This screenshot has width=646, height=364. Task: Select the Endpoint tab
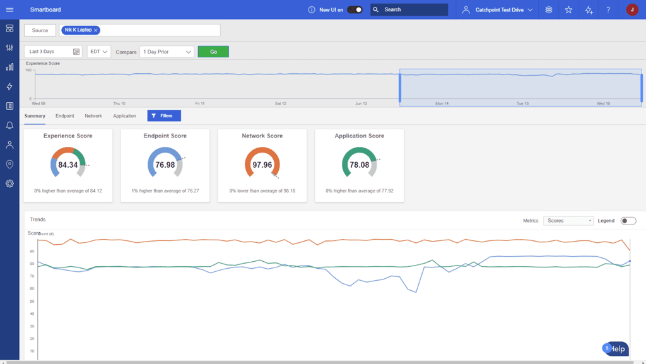64,116
